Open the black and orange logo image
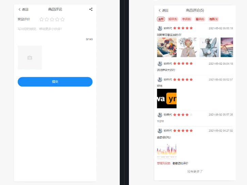Image resolution: width=247 pixels, height=185 pixels. pyautogui.click(x=167, y=98)
